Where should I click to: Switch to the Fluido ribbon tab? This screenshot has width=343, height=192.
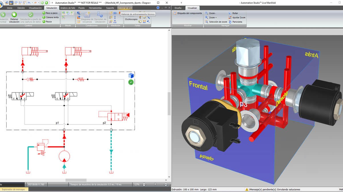81,8
